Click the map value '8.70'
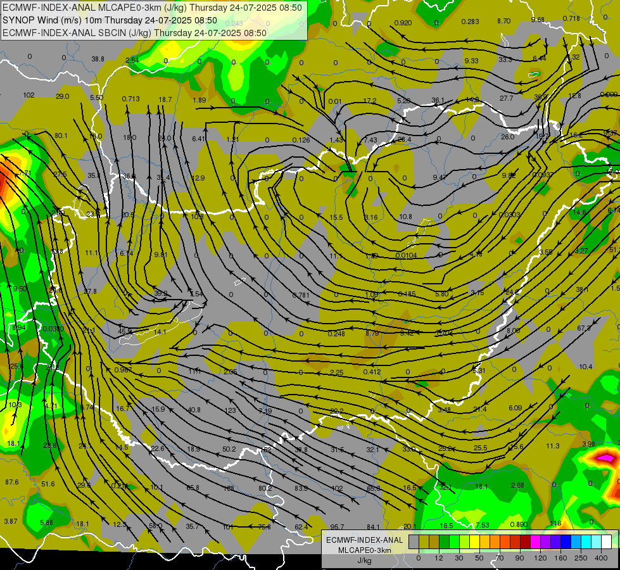 tap(503, 21)
